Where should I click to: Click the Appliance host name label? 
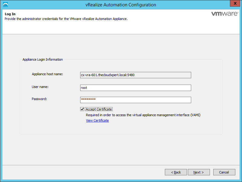47,74
